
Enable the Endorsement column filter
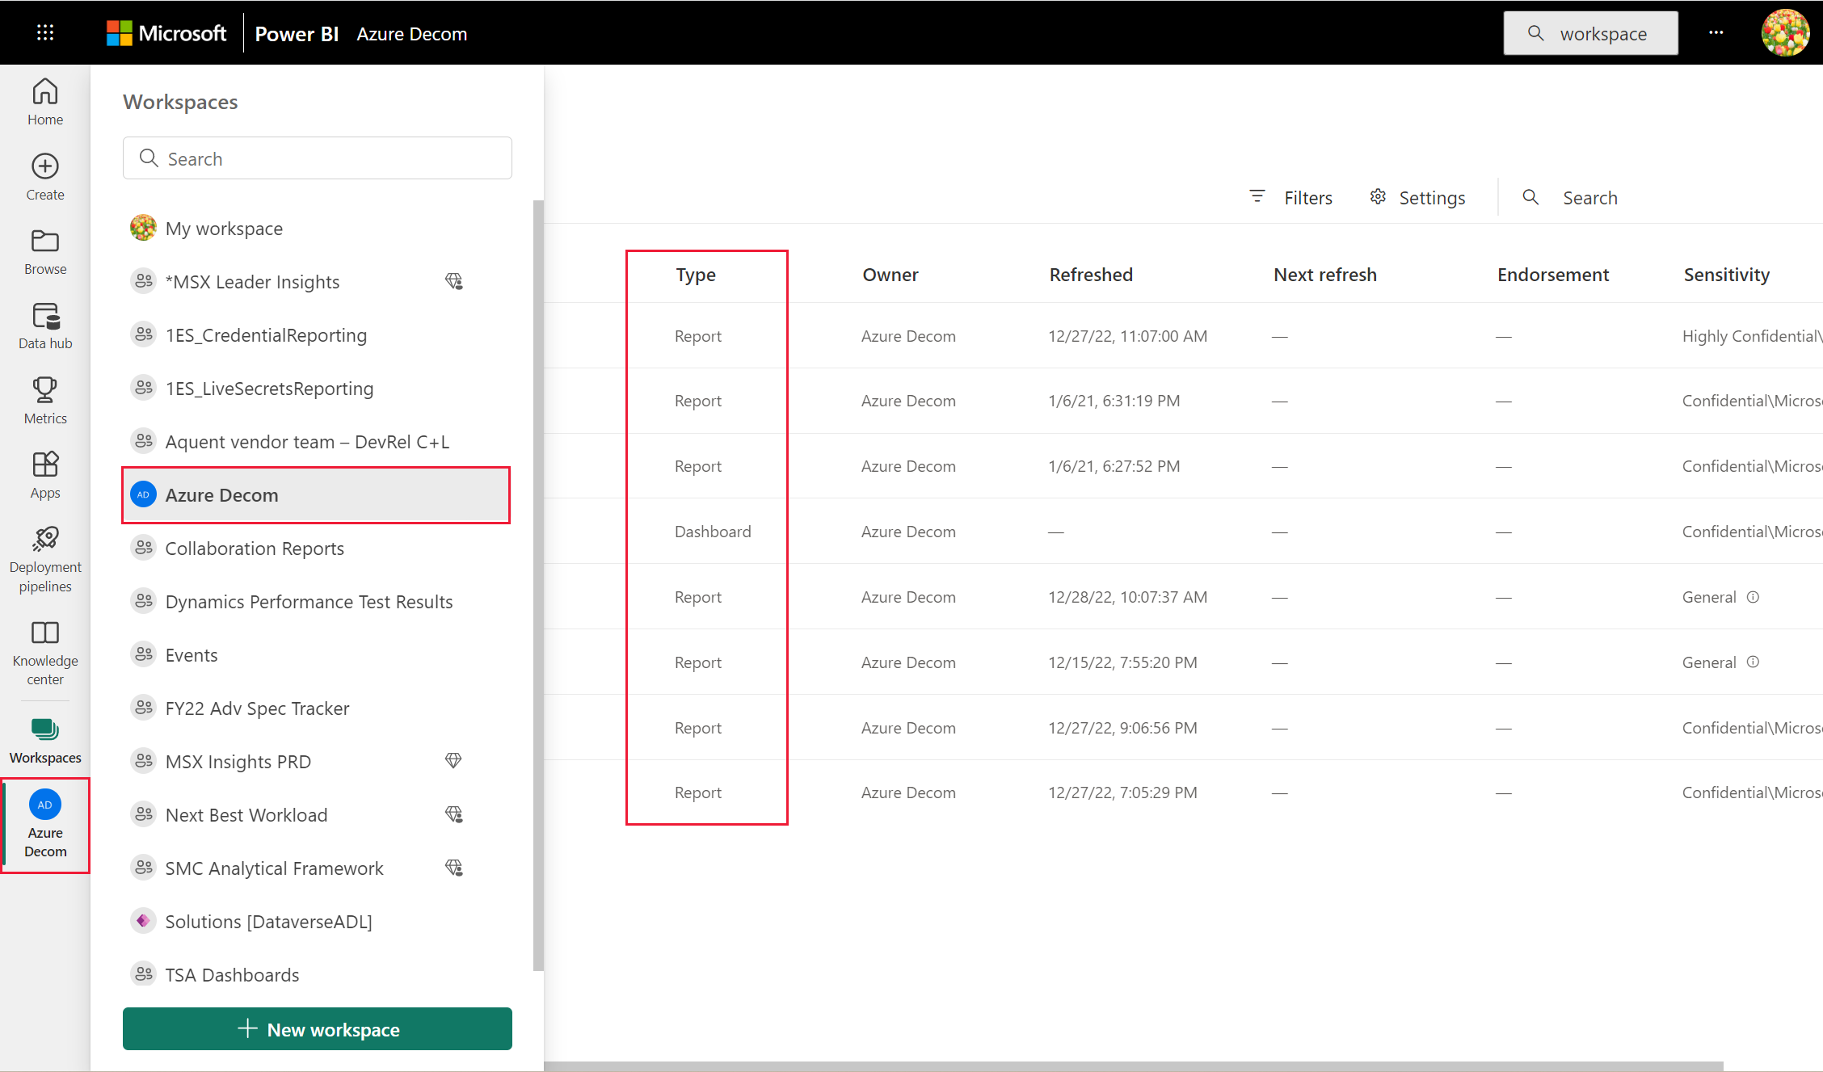click(x=1551, y=273)
